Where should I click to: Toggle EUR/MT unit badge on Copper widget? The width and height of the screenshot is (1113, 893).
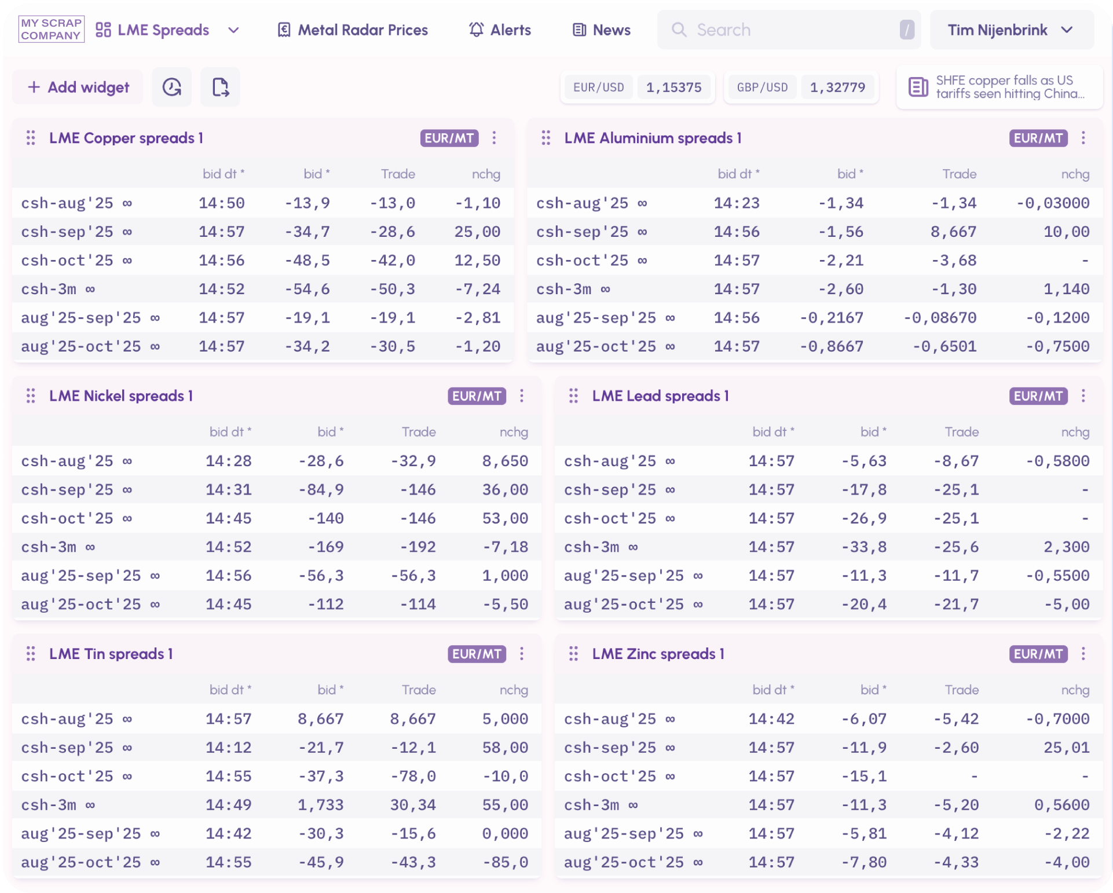point(449,138)
